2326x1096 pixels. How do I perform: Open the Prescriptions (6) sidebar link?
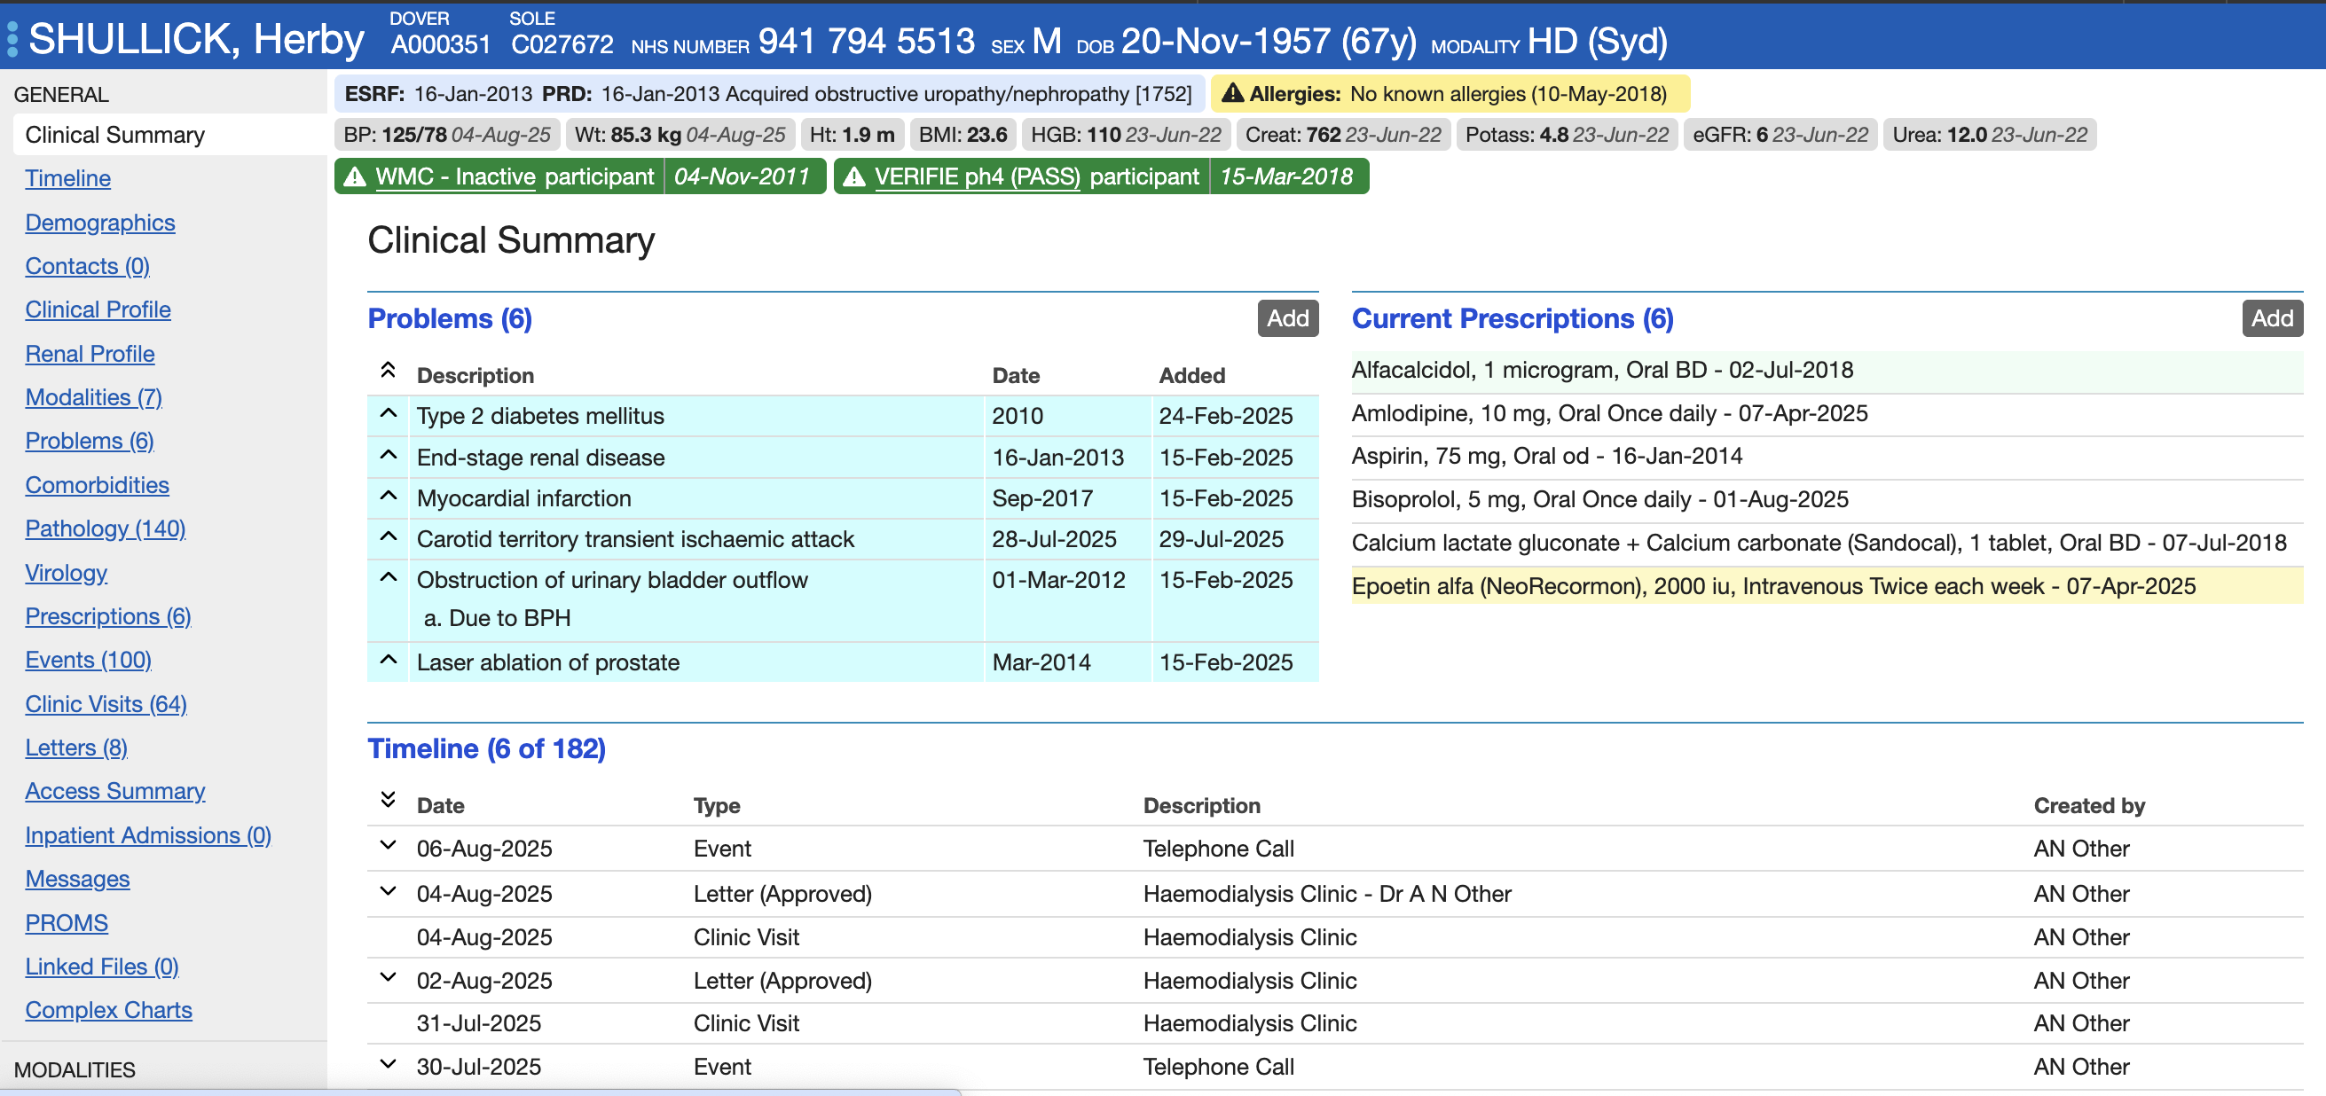click(x=107, y=615)
